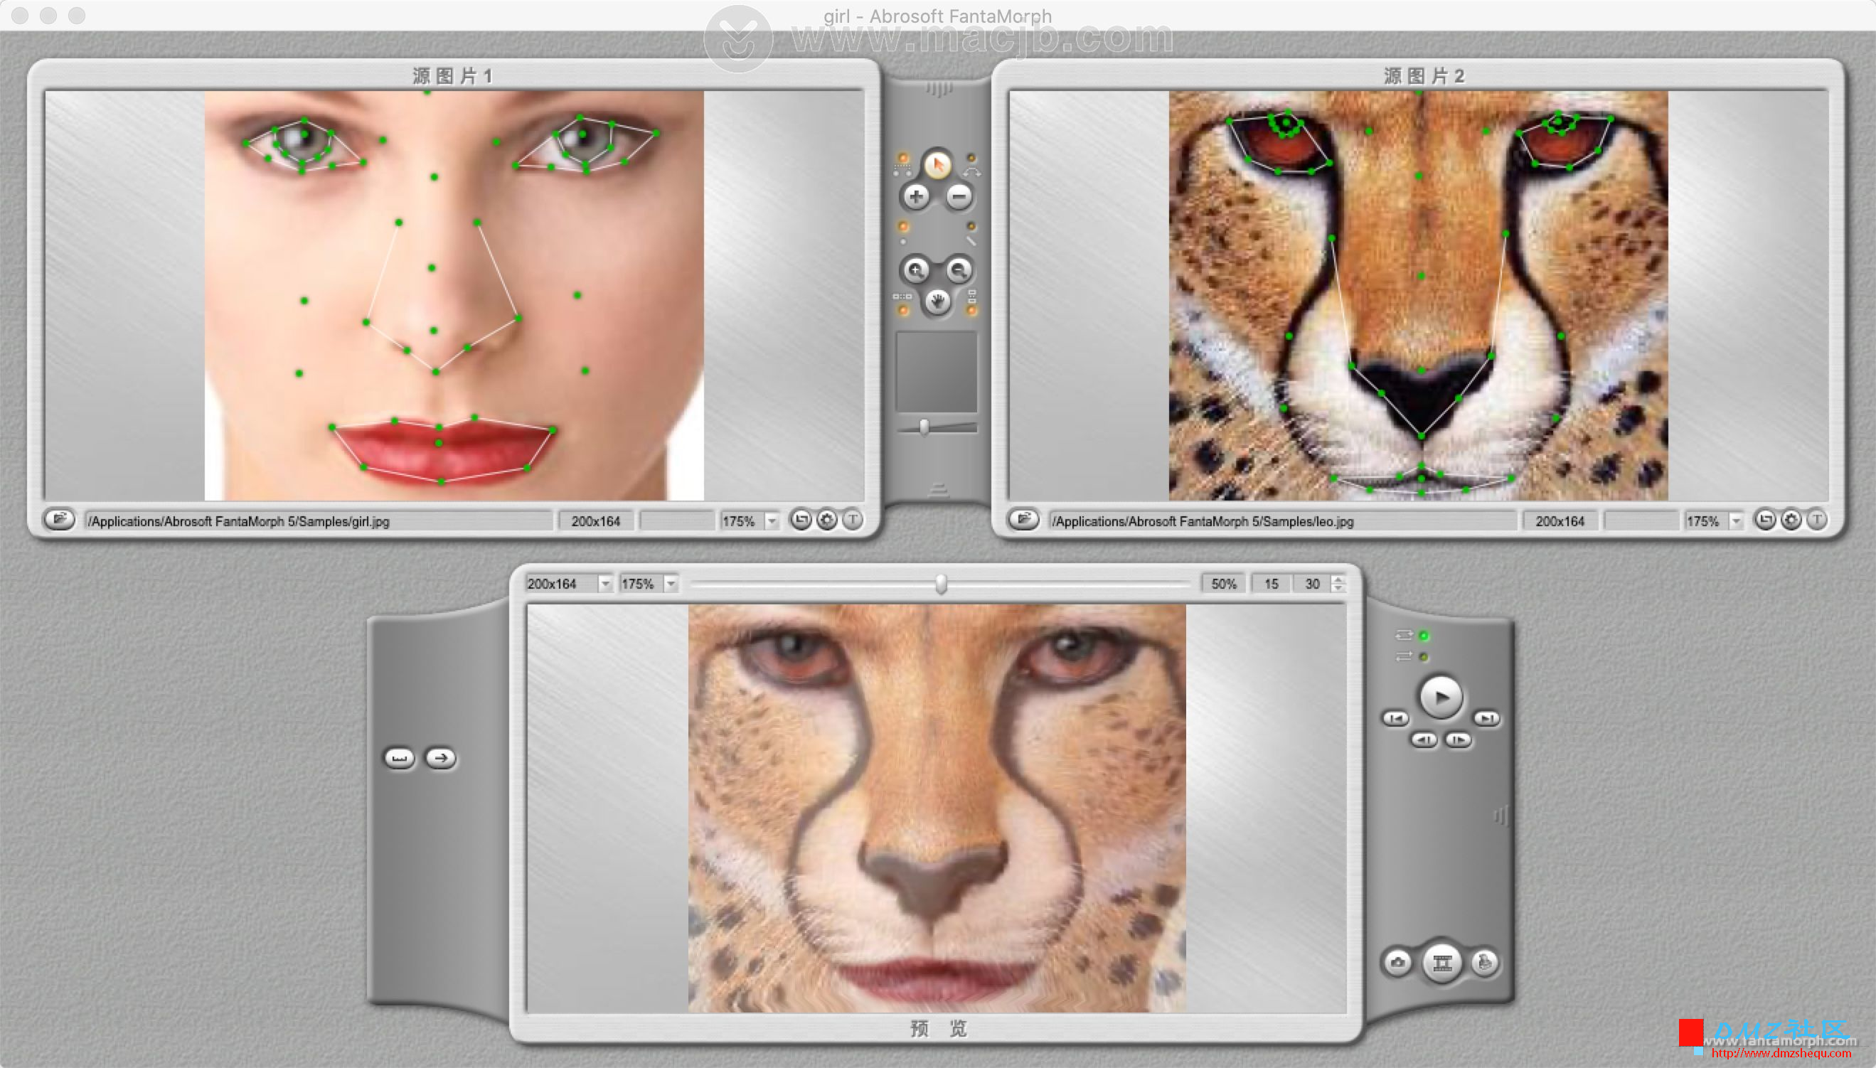1876x1068 pixels.
Task: Click gear settings icon in source image 1 panel
Action: (x=826, y=520)
